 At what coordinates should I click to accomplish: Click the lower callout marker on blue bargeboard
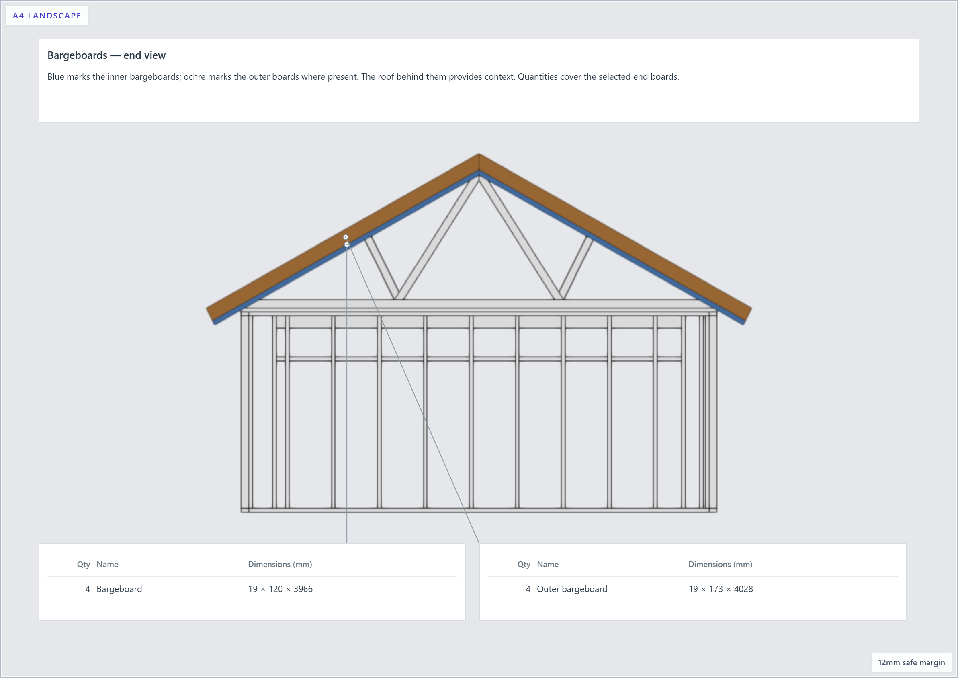pyautogui.click(x=347, y=244)
